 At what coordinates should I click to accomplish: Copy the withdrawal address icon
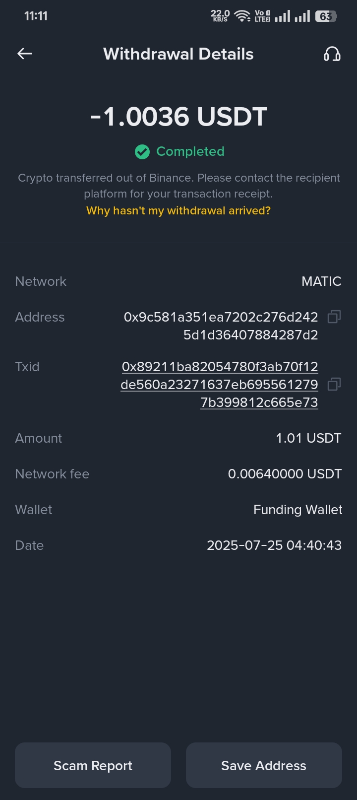tap(334, 317)
